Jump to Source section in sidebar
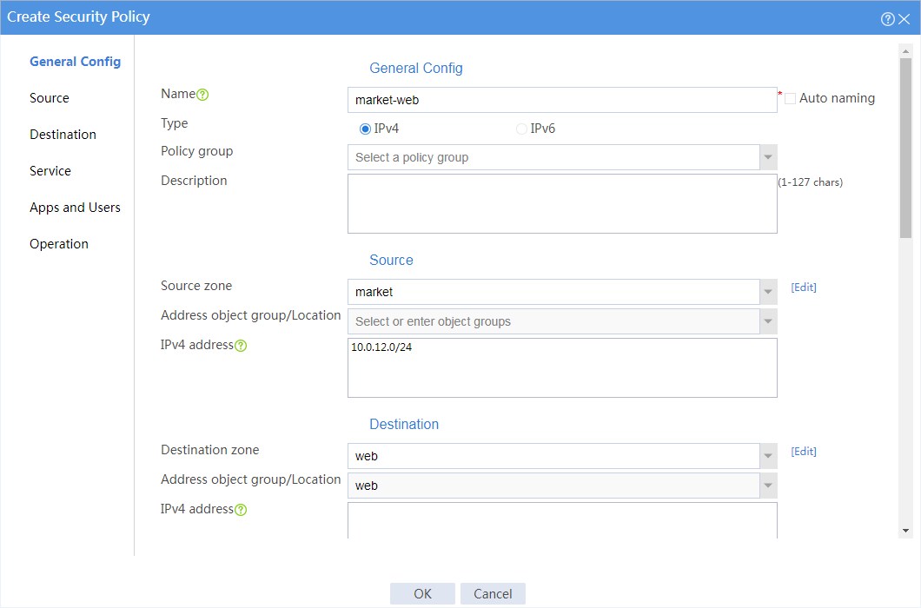 pyautogui.click(x=50, y=98)
